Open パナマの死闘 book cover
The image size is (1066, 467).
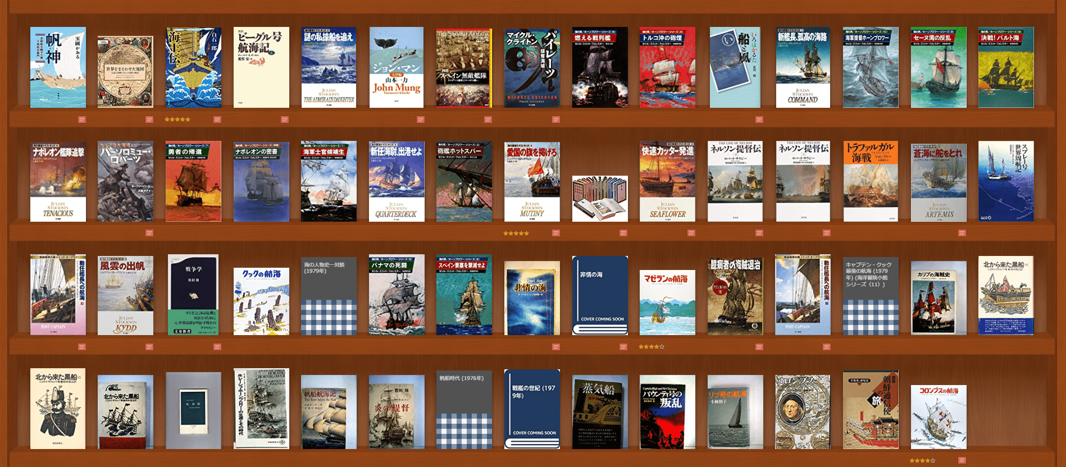pyautogui.click(x=397, y=295)
